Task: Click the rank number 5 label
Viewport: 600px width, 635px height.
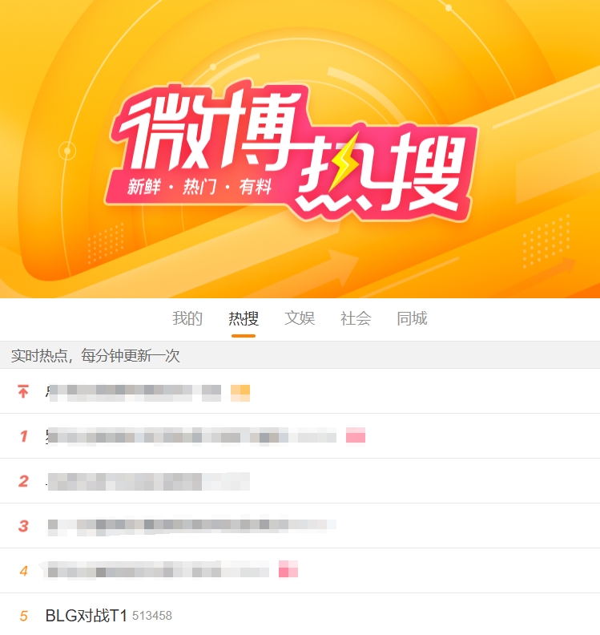Action: pos(23,616)
